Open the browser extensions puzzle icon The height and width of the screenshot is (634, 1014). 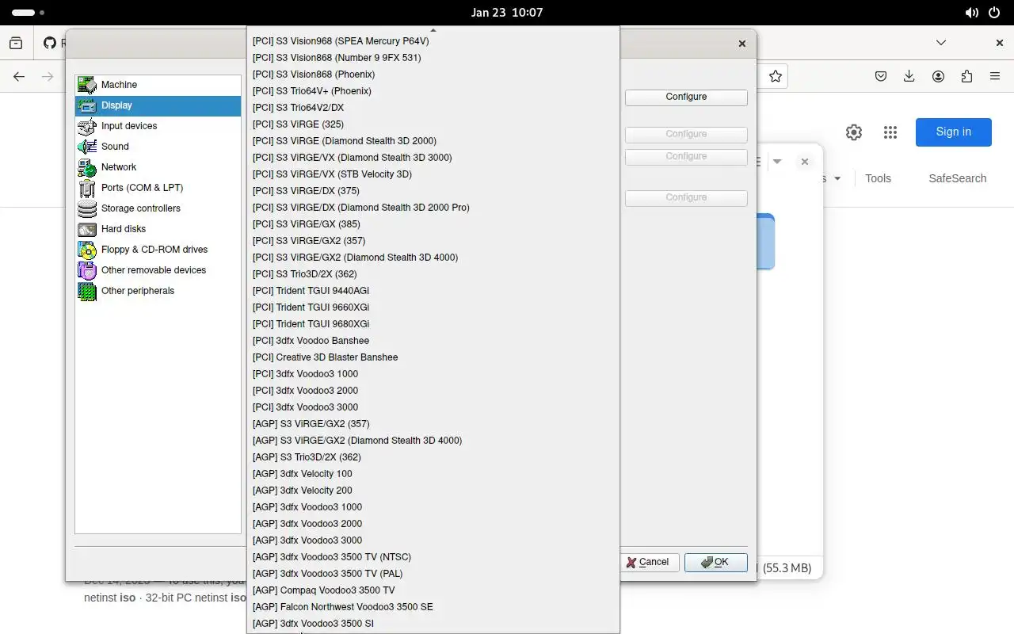(966, 76)
